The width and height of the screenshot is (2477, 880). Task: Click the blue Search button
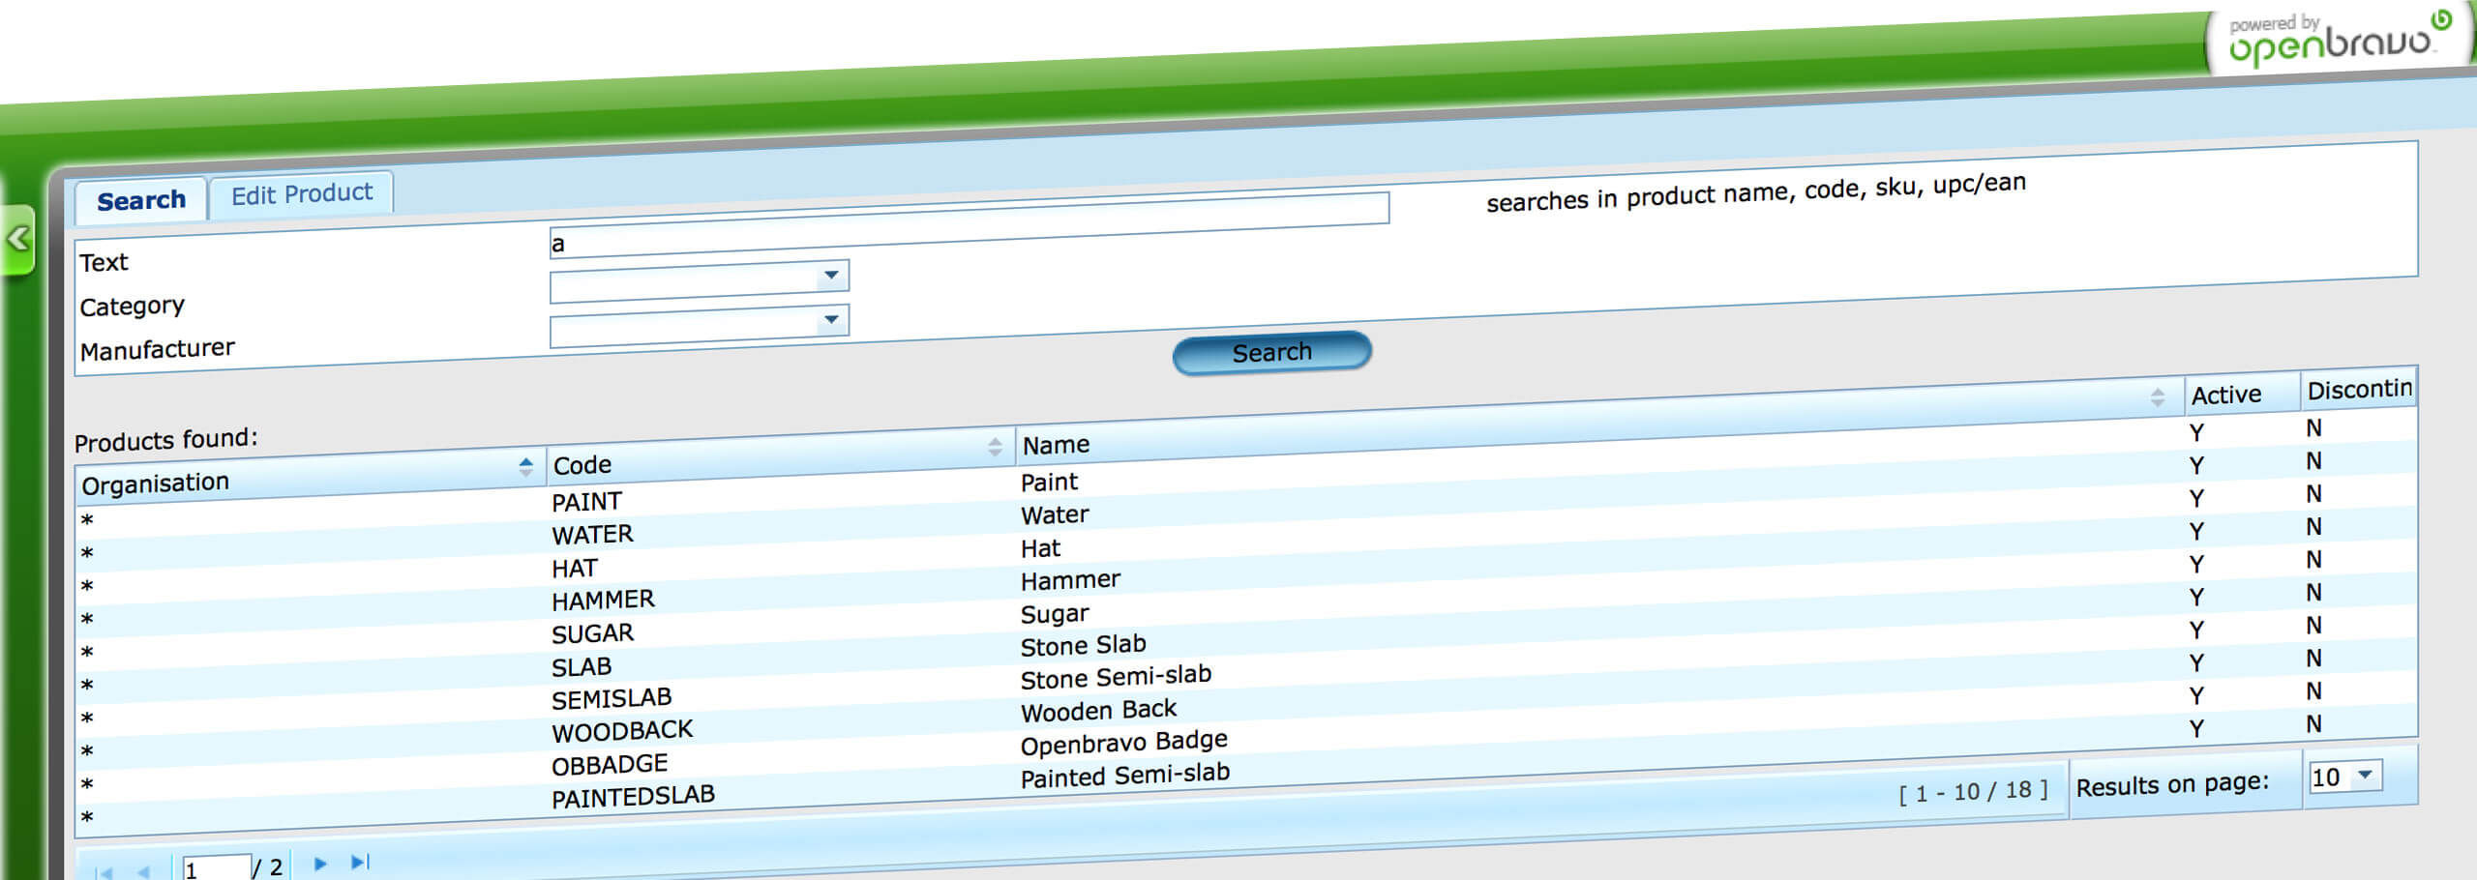click(1271, 352)
